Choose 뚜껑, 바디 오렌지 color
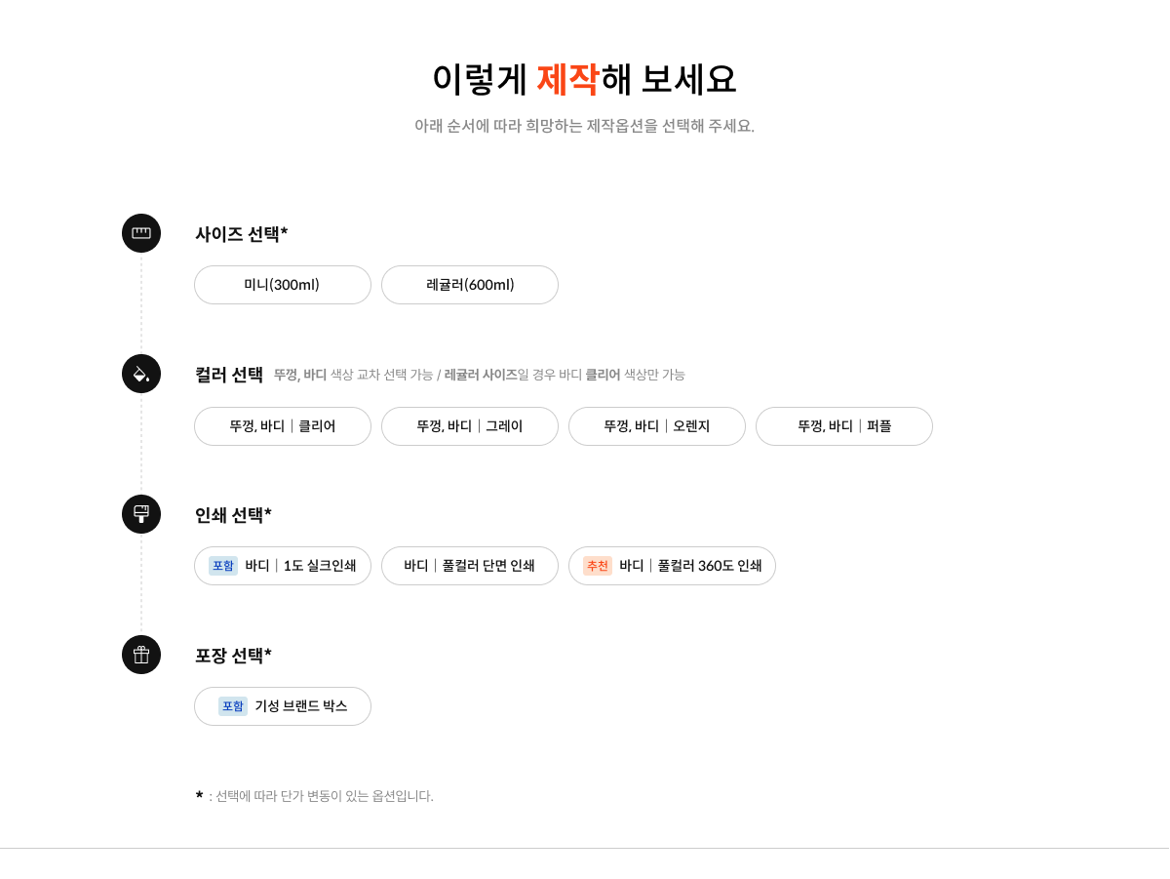 click(x=656, y=426)
